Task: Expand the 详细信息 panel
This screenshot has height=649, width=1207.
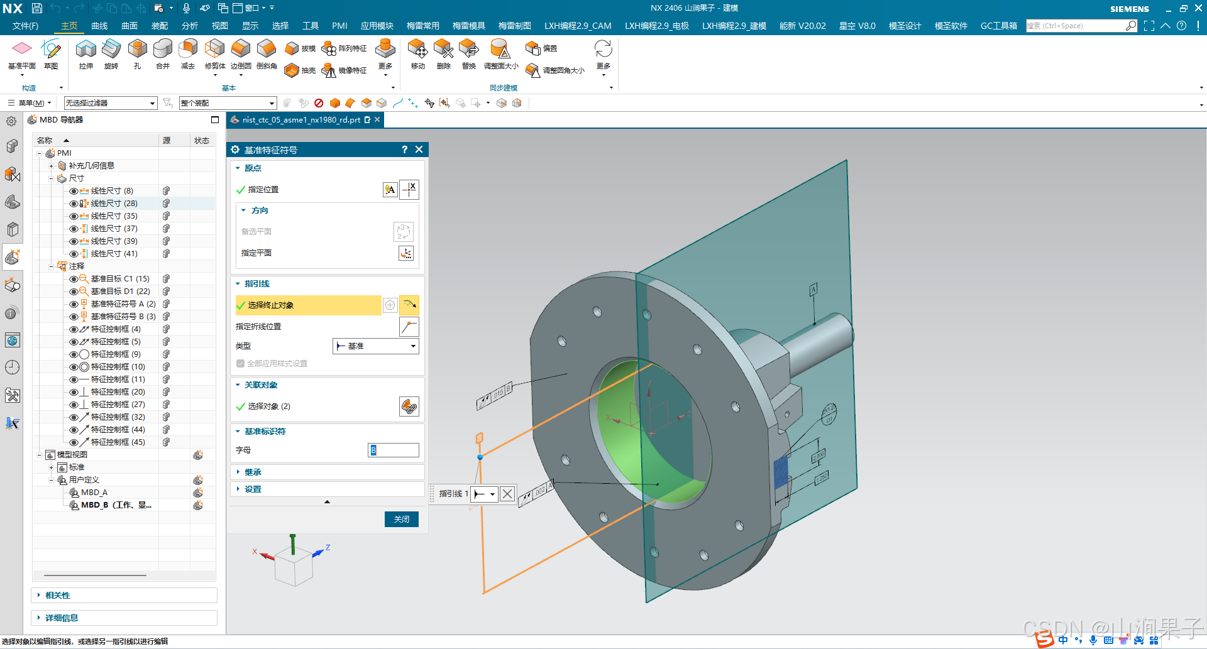Action: [124, 618]
